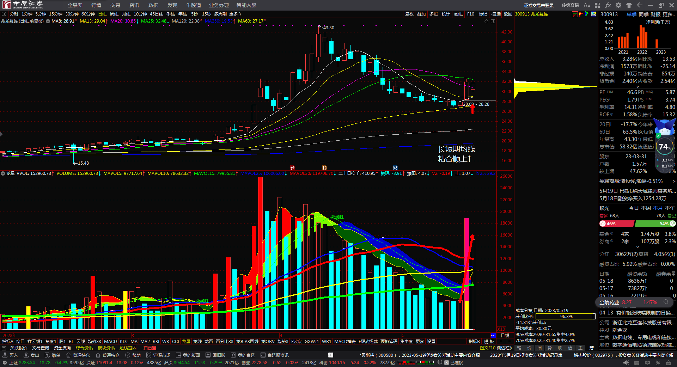
Task: Click the 买入 buy icon button
Action: point(10,355)
